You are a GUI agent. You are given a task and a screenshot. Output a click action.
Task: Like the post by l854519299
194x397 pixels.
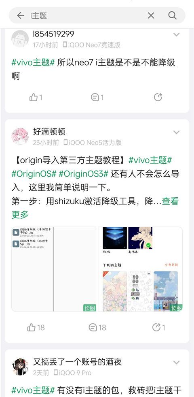click(36, 97)
